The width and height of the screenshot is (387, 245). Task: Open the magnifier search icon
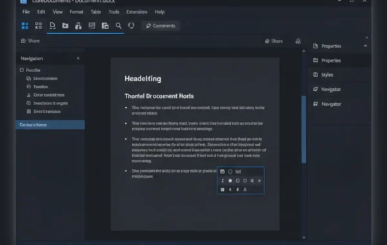(x=119, y=26)
